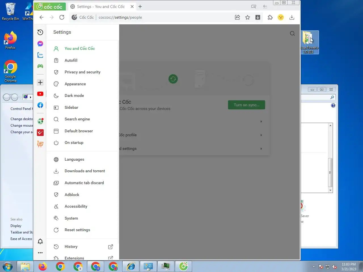The image size is (363, 272).
Task: Open History in a new tab
Action: click(x=83, y=246)
